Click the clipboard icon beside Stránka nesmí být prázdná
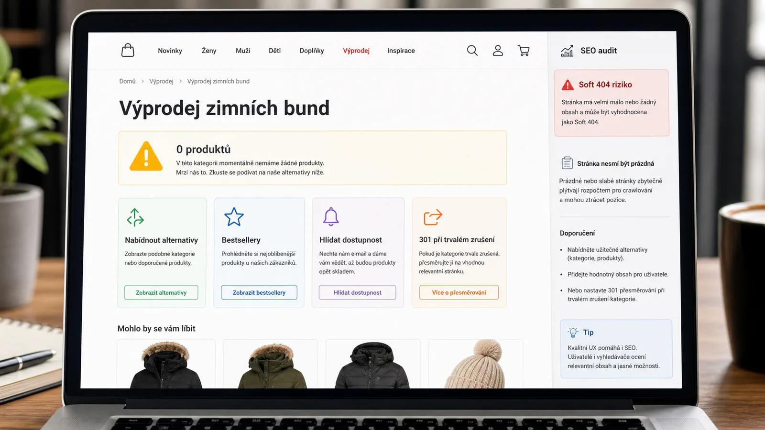 (x=567, y=163)
